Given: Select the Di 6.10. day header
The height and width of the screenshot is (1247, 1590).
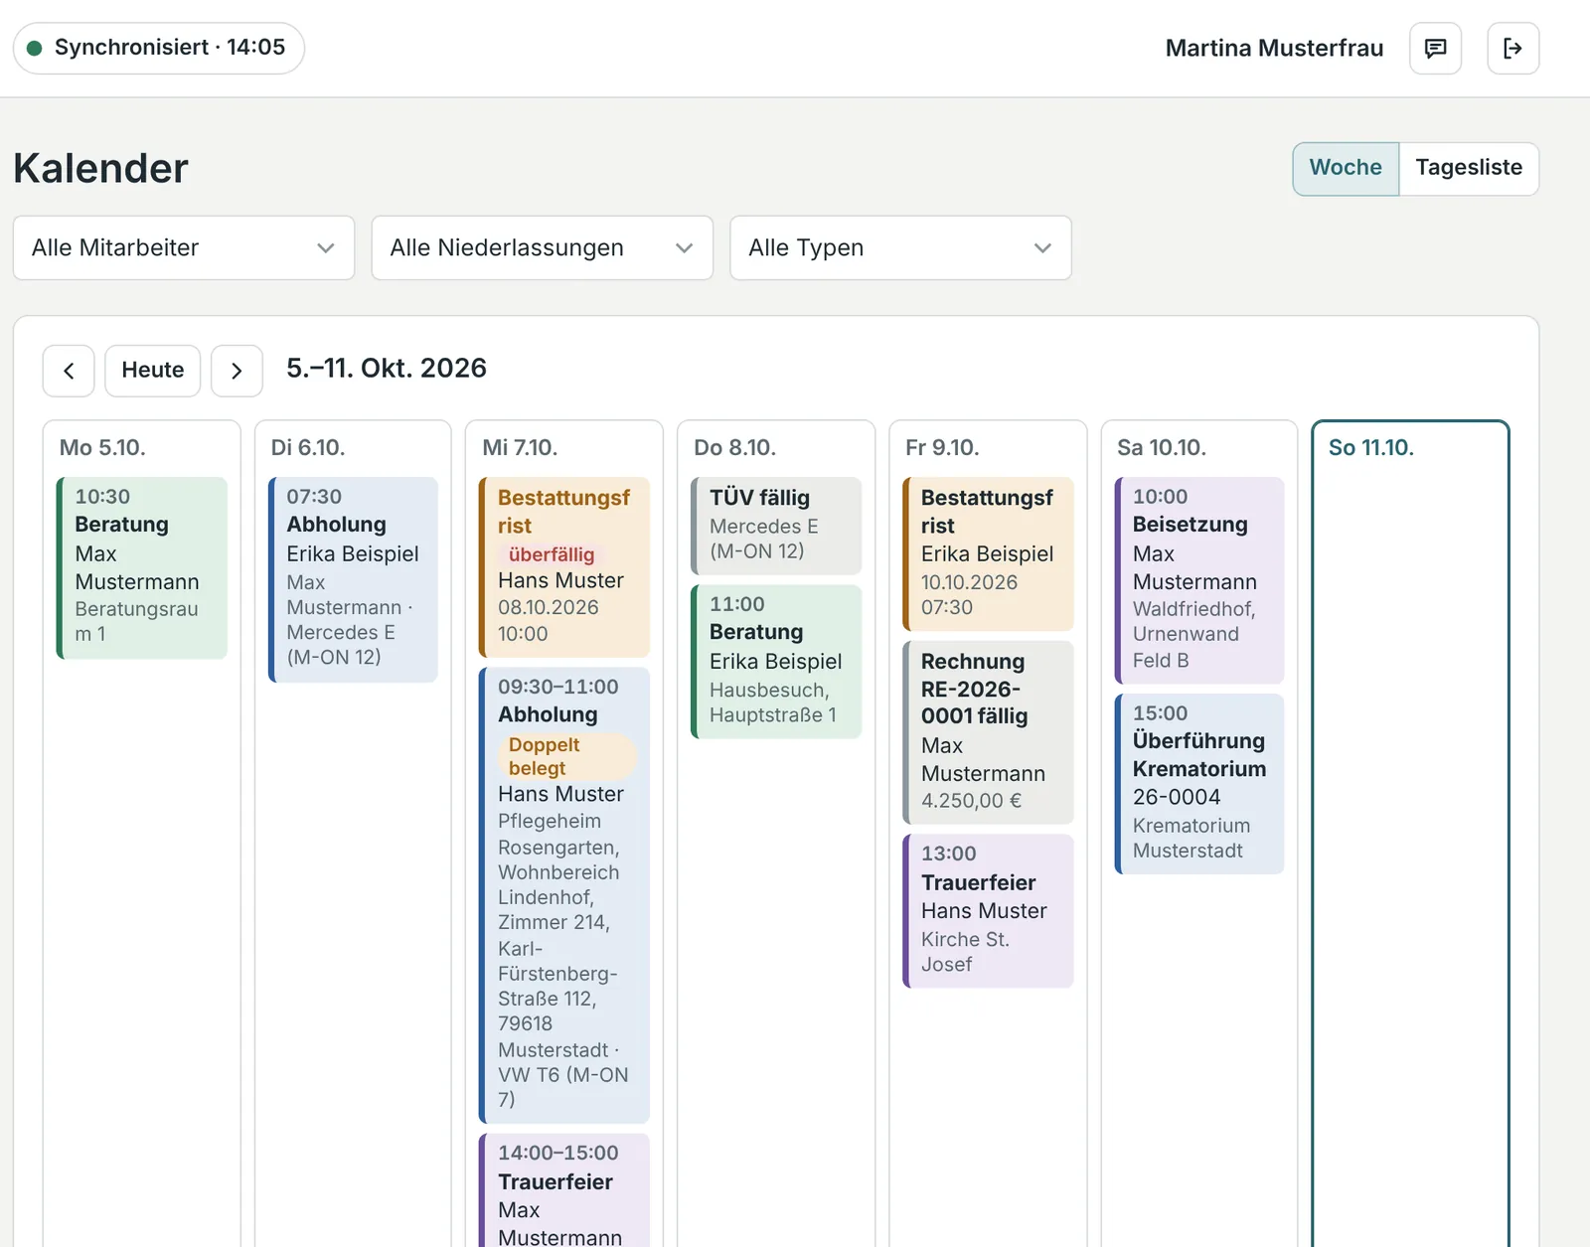Looking at the screenshot, I should (x=308, y=448).
